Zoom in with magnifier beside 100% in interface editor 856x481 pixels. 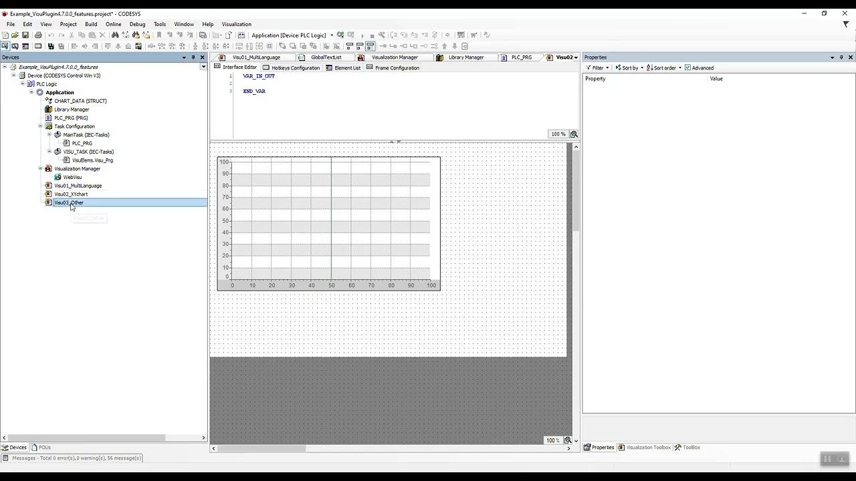574,134
